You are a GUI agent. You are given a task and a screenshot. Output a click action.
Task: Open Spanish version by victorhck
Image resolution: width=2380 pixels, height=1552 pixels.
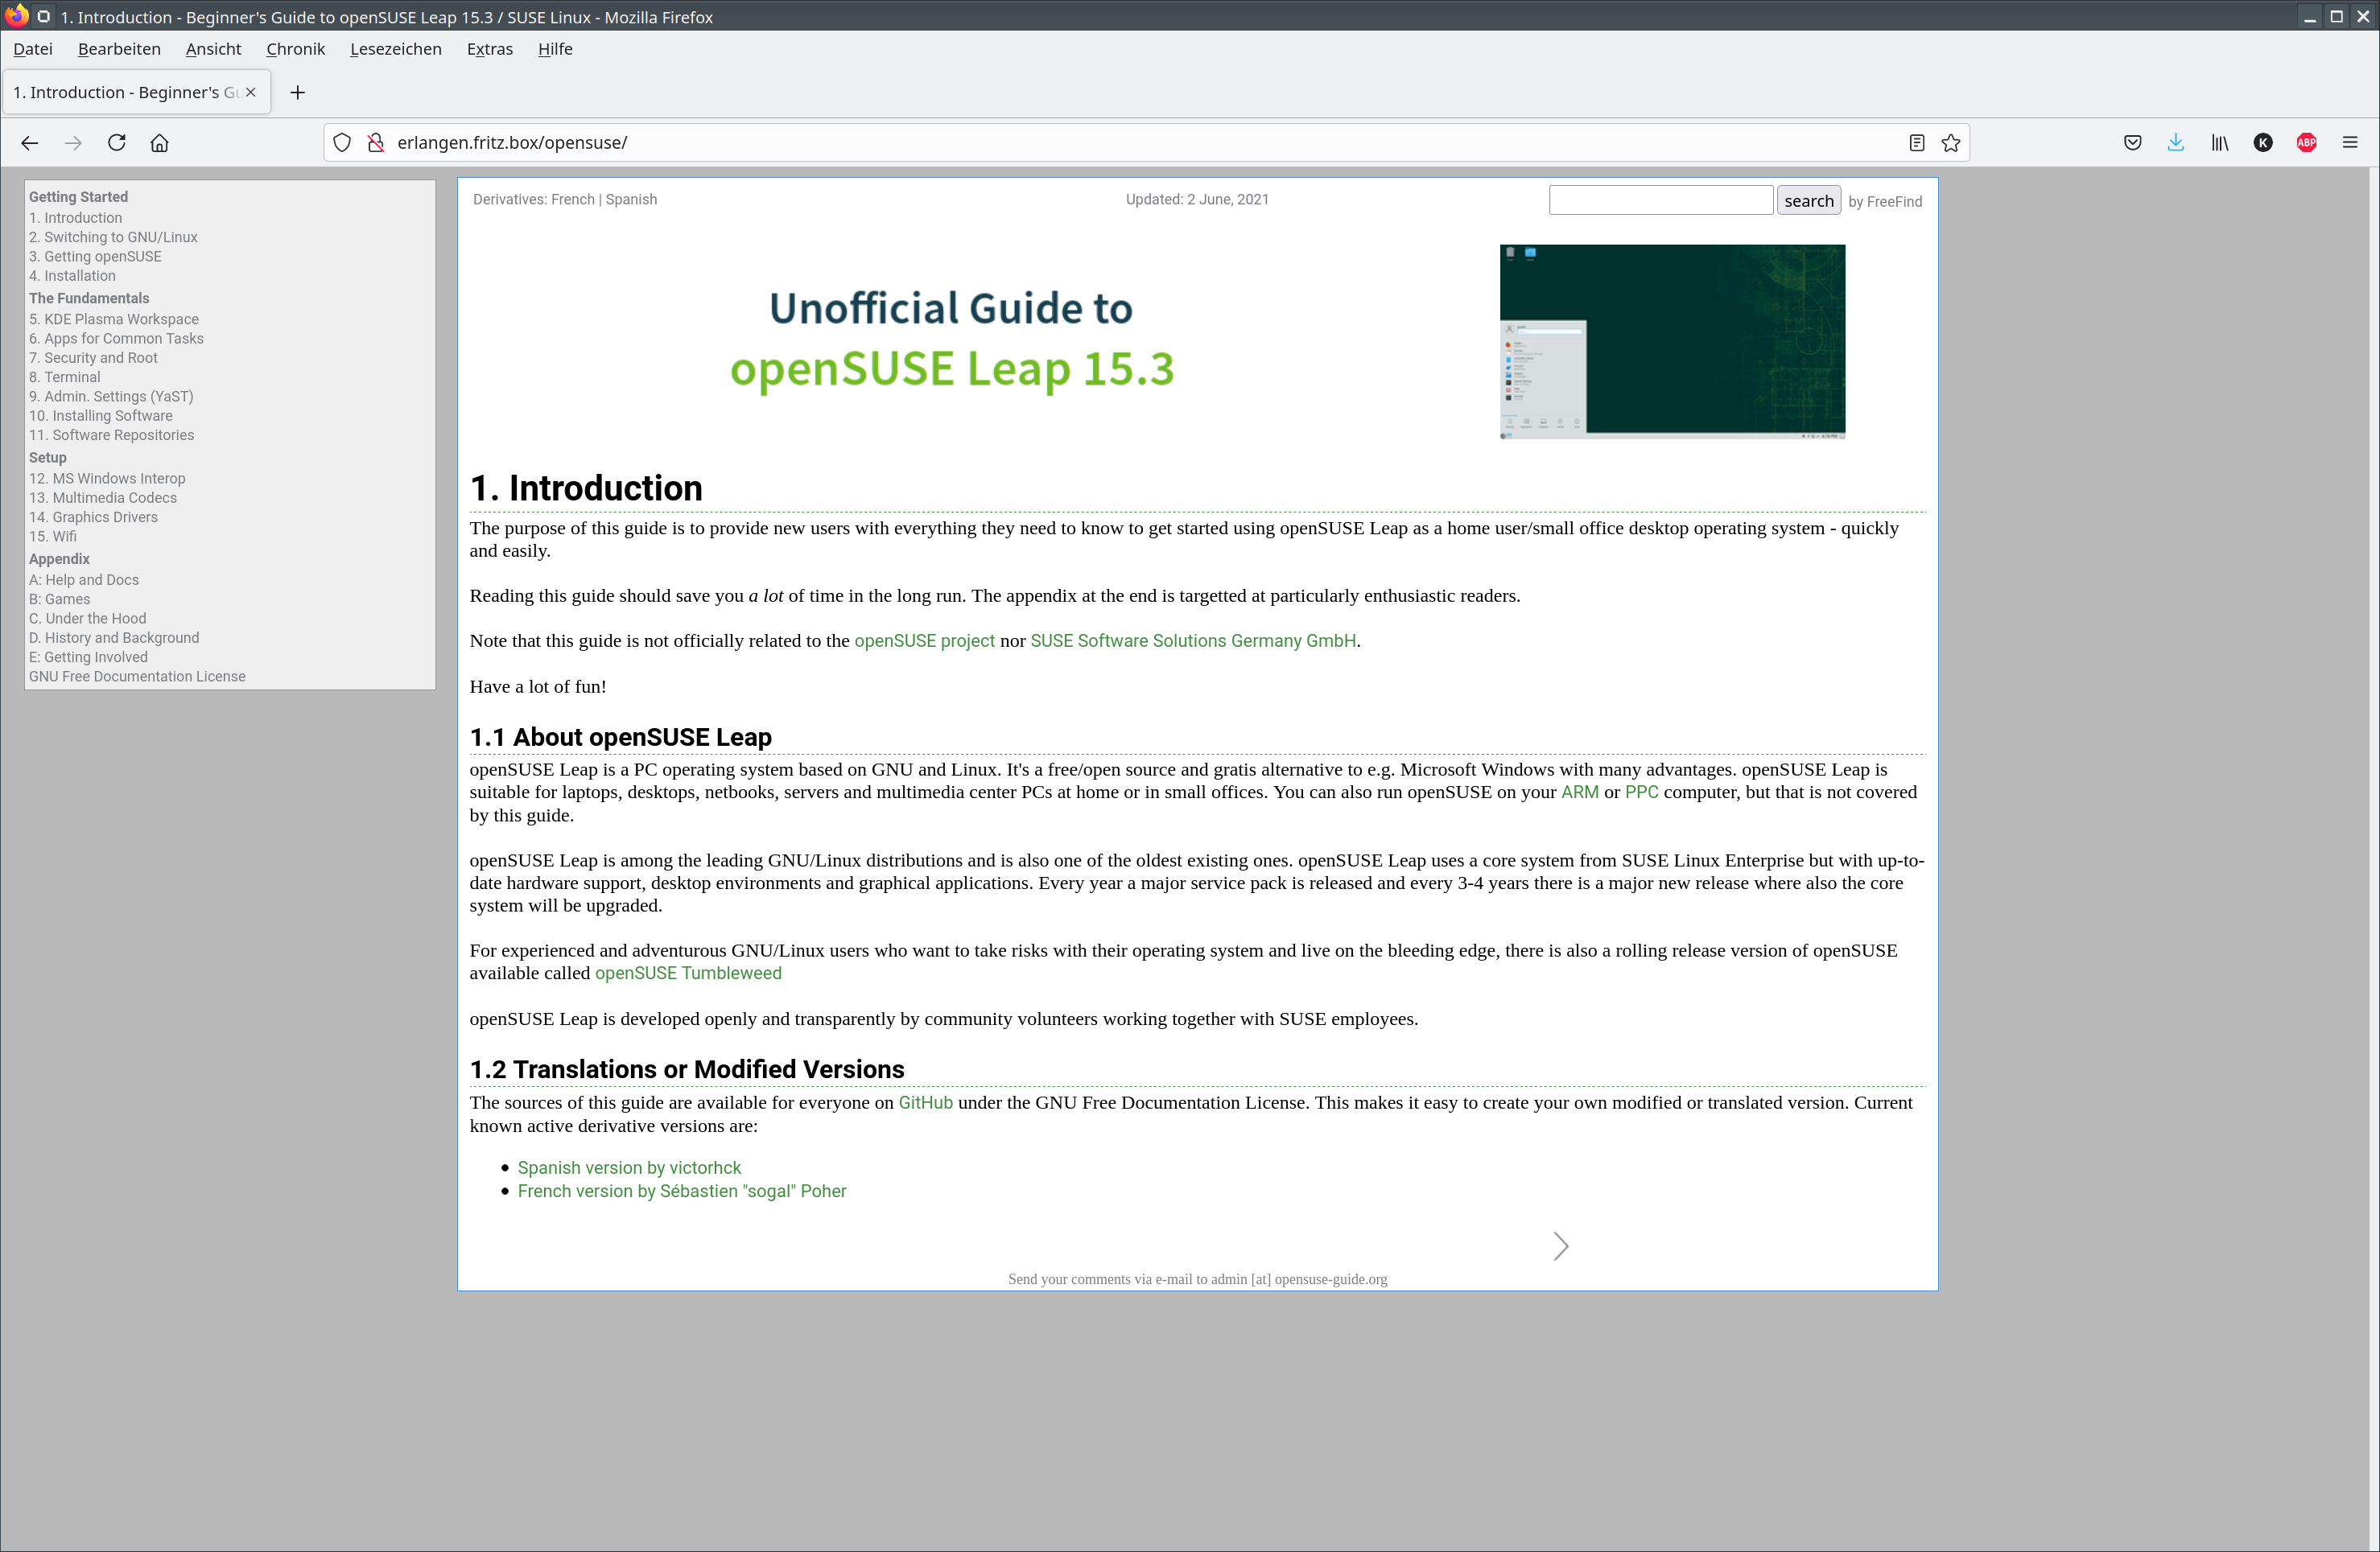point(629,1168)
